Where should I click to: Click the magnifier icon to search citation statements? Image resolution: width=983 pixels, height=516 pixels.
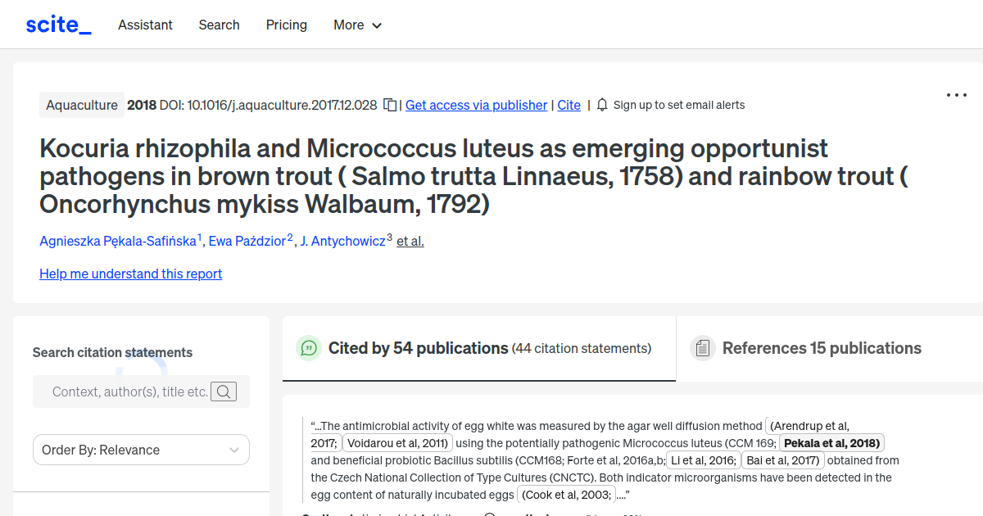coord(224,392)
